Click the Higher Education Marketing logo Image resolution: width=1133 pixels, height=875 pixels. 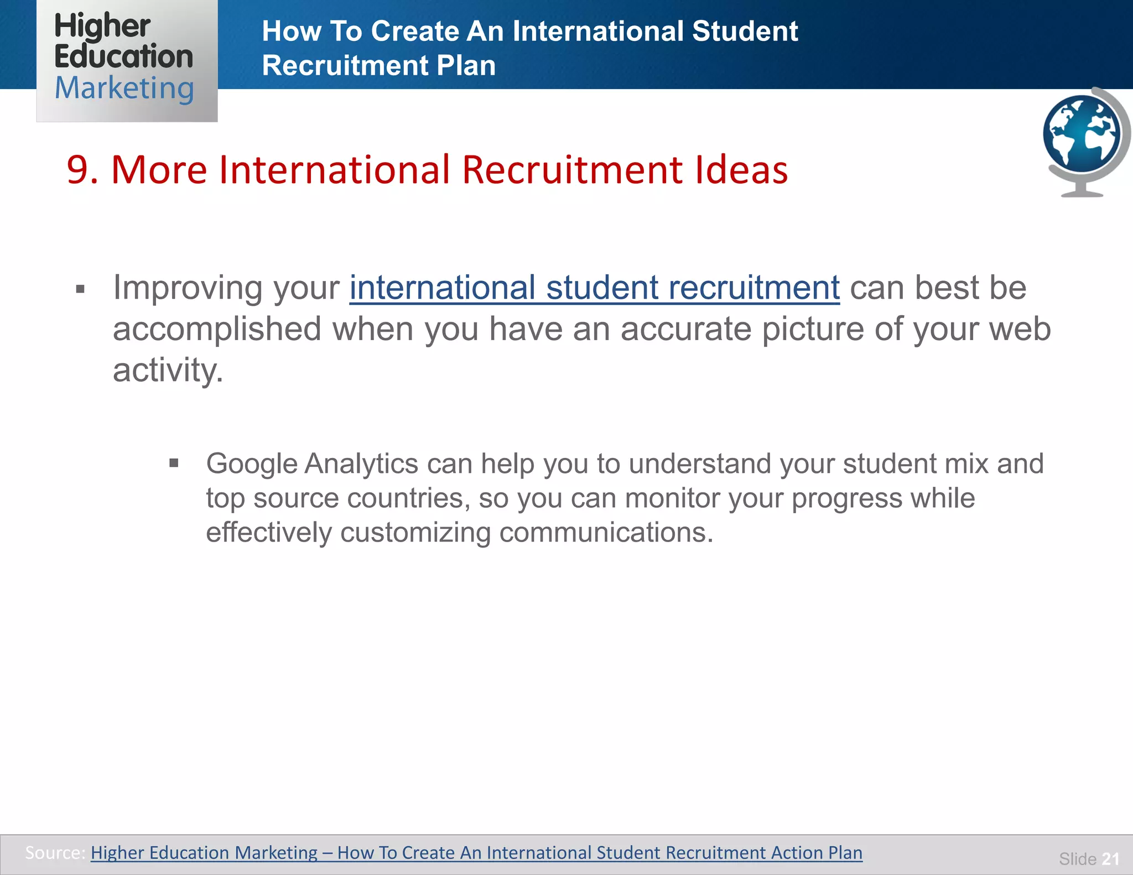pyautogui.click(x=127, y=60)
